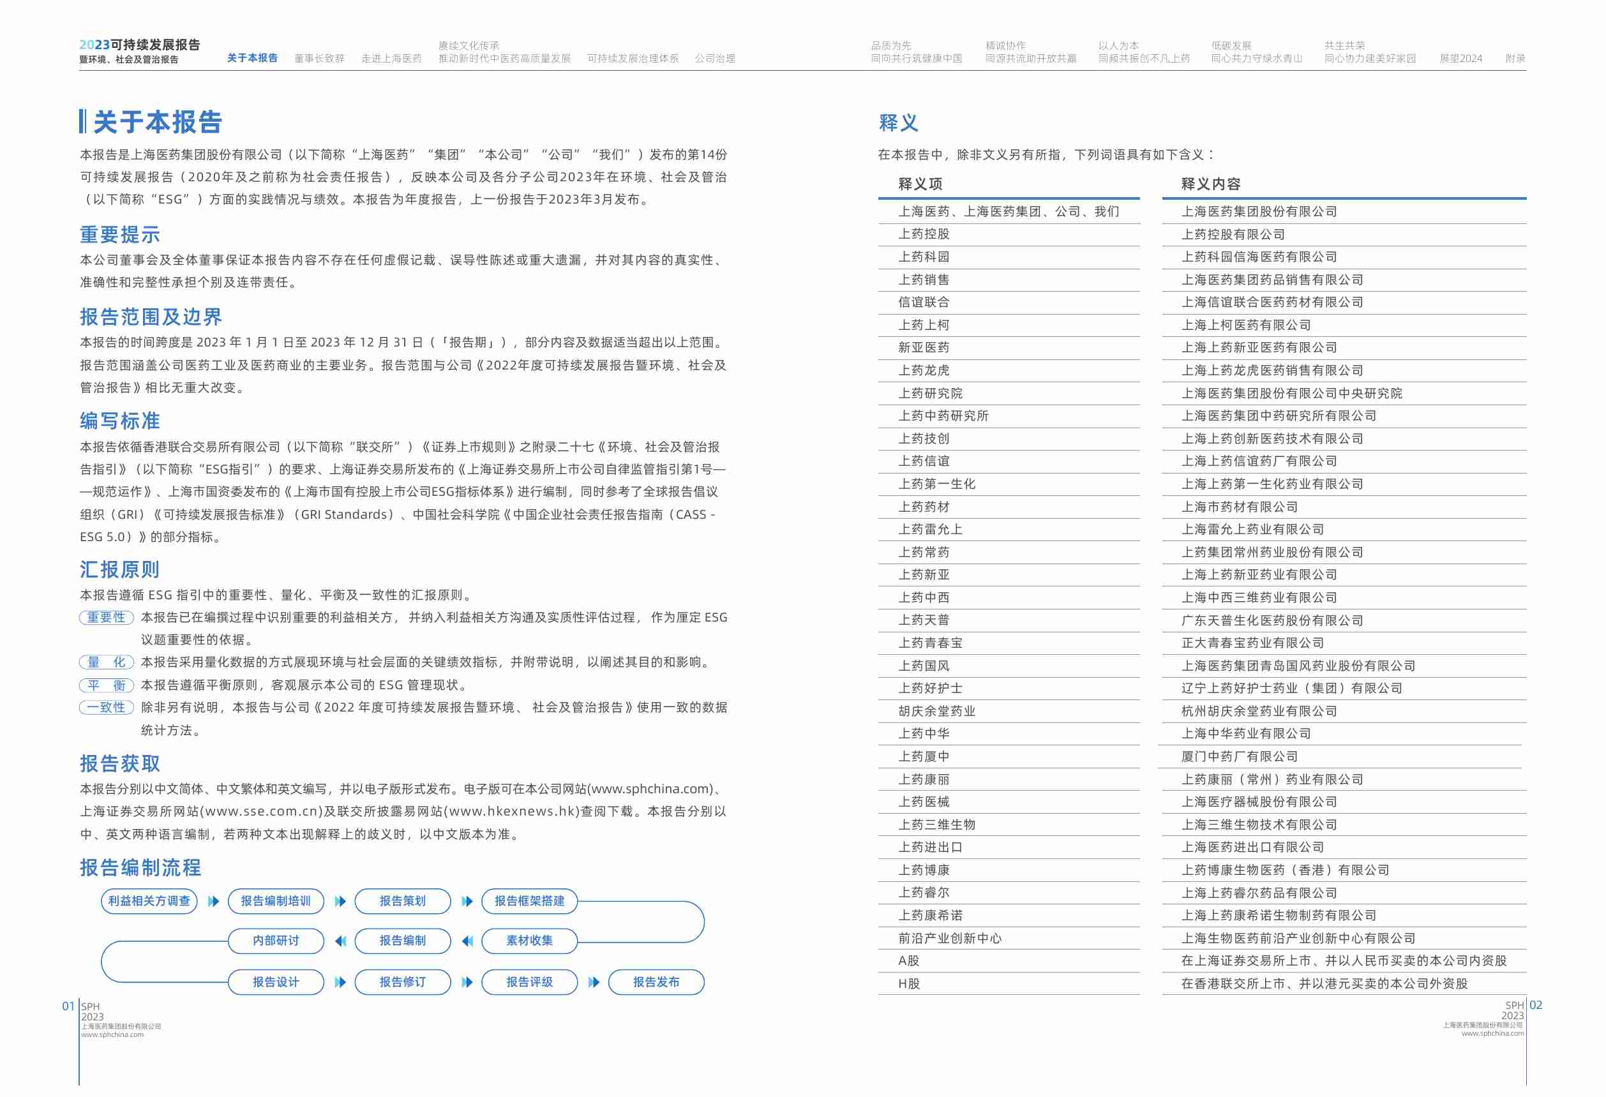The height and width of the screenshot is (1097, 1606).
Task: Click the 素材收集 flow step
Action: coord(529,941)
